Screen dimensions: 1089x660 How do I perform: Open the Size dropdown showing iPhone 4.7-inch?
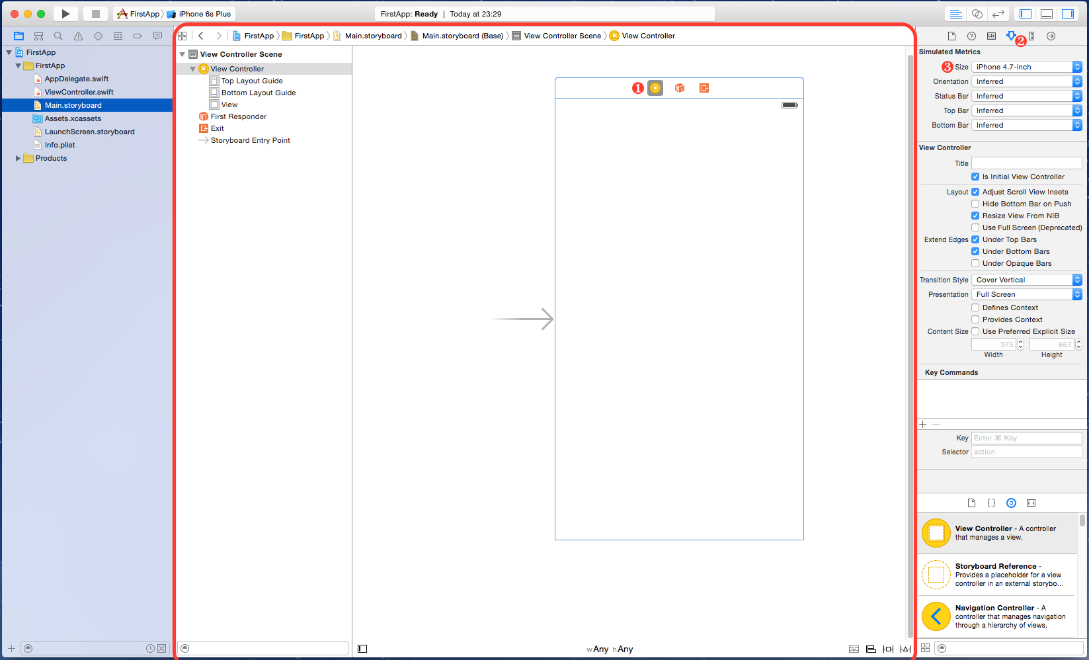1026,67
